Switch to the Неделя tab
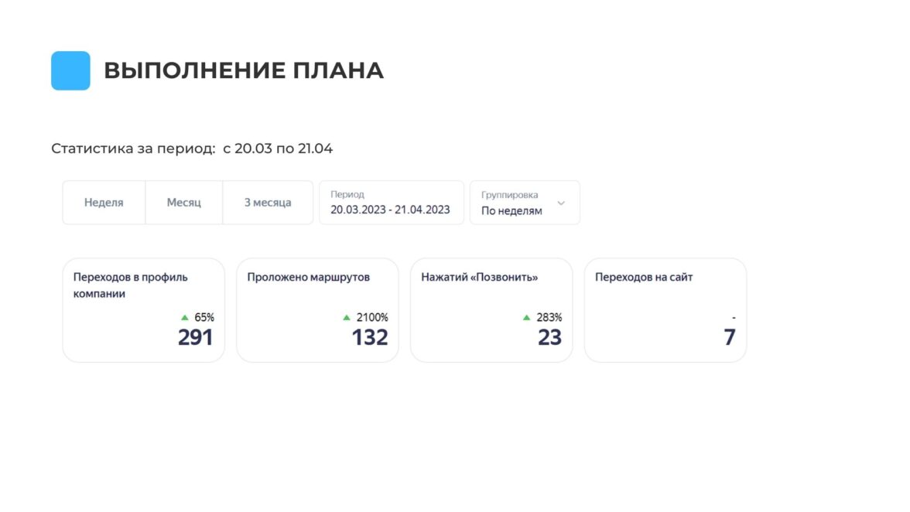The width and height of the screenshot is (910, 512). tap(104, 203)
